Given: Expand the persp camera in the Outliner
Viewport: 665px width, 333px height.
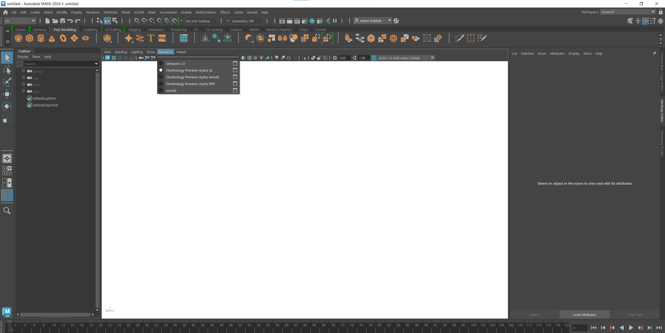Looking at the screenshot, I should coord(23,71).
